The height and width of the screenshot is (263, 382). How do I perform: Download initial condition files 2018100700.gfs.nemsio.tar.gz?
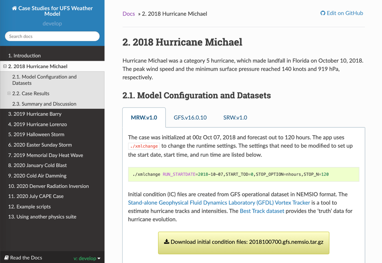[244, 243]
